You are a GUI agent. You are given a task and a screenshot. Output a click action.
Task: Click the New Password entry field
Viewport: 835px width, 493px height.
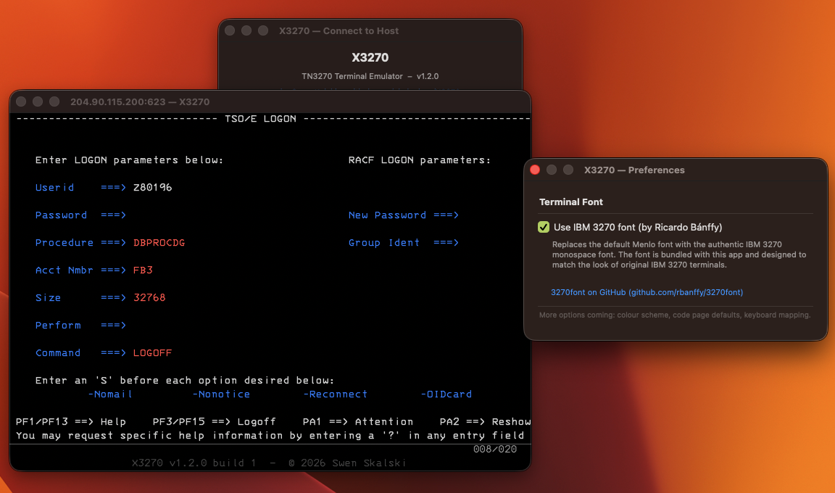(x=493, y=215)
